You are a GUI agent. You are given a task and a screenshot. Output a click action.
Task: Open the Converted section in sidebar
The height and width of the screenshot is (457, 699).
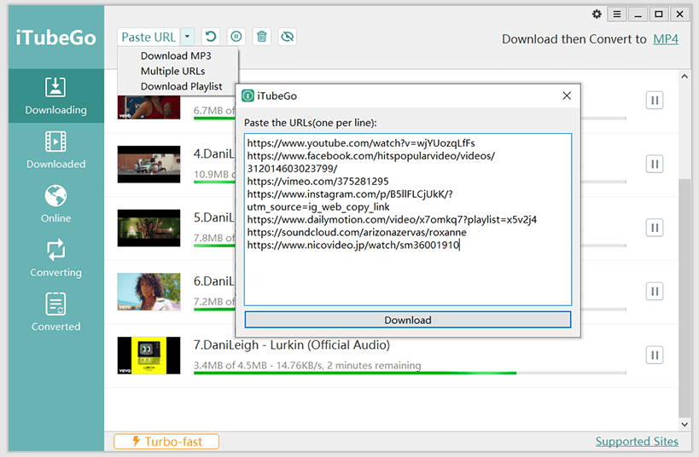tap(55, 312)
